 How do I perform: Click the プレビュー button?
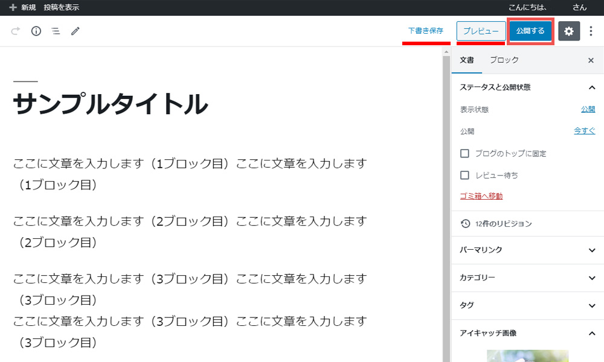click(x=481, y=31)
